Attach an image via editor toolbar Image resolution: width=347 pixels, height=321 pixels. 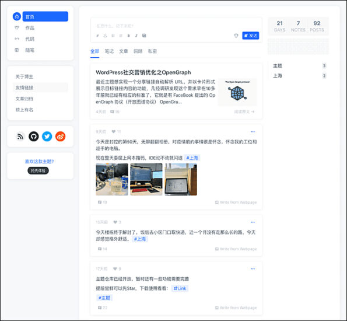click(144, 36)
